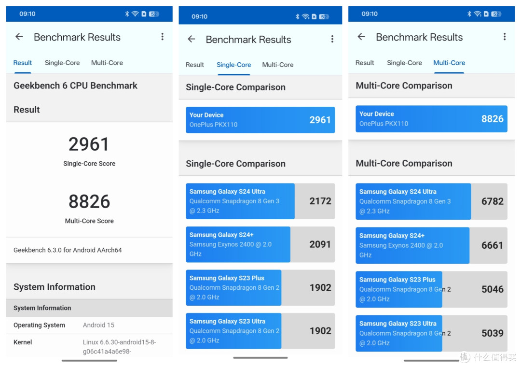Open three-dot menu in left Result screen
This screenshot has width=521, height=368.
coord(162,37)
